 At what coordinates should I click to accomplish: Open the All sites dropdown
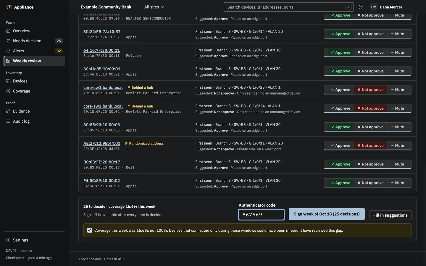pyautogui.click(x=154, y=7)
